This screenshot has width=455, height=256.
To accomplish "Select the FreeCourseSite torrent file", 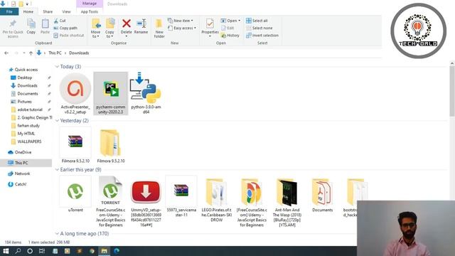I will tap(111, 201).
